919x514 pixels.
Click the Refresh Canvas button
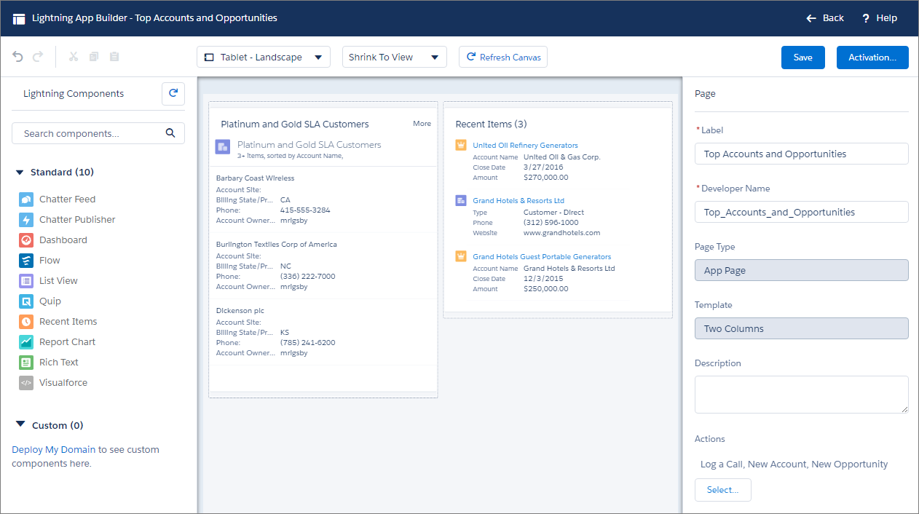pyautogui.click(x=503, y=57)
